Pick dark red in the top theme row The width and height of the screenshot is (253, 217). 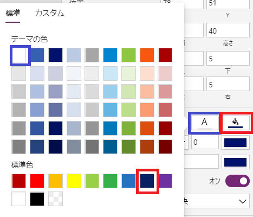tap(165, 55)
